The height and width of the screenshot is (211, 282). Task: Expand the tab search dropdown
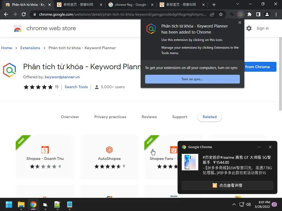point(238,4)
